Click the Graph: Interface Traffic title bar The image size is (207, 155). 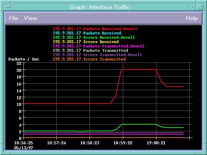99,7
